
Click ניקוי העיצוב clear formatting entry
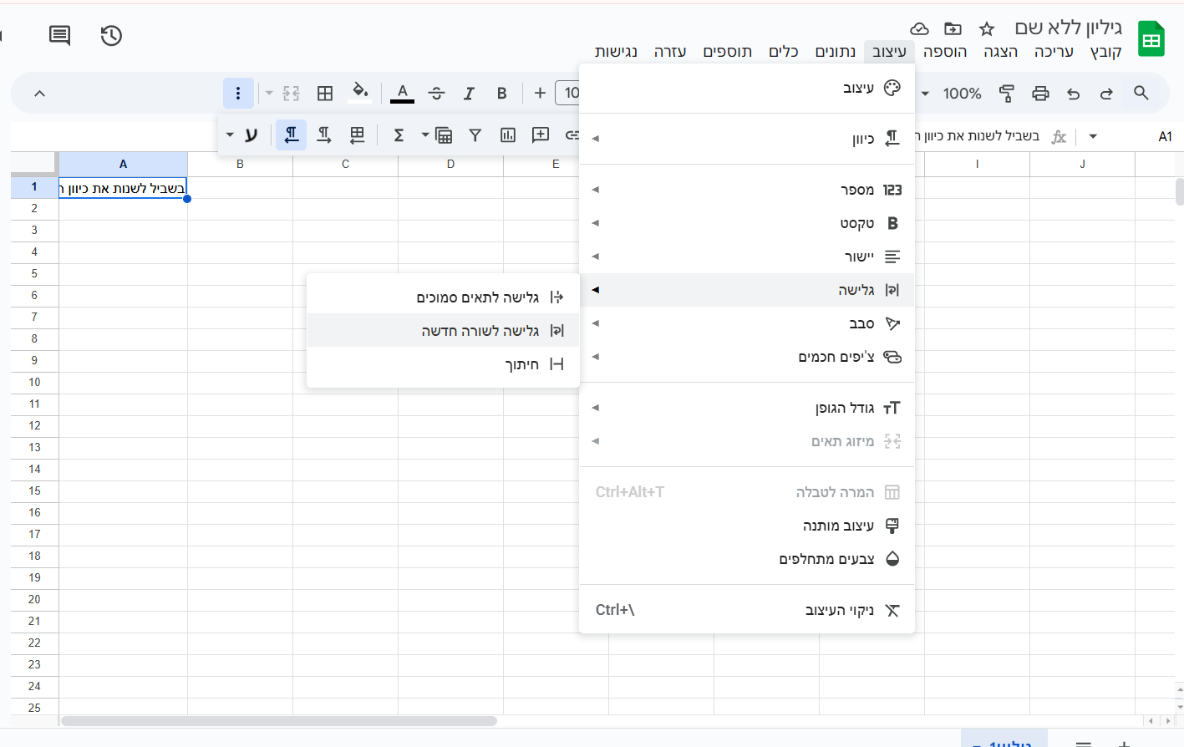click(x=839, y=610)
